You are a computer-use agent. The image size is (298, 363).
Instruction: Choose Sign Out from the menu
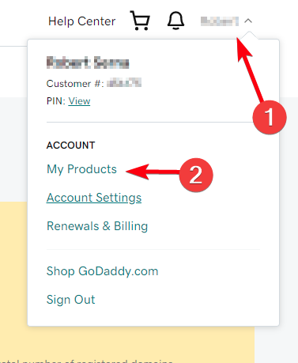point(70,300)
